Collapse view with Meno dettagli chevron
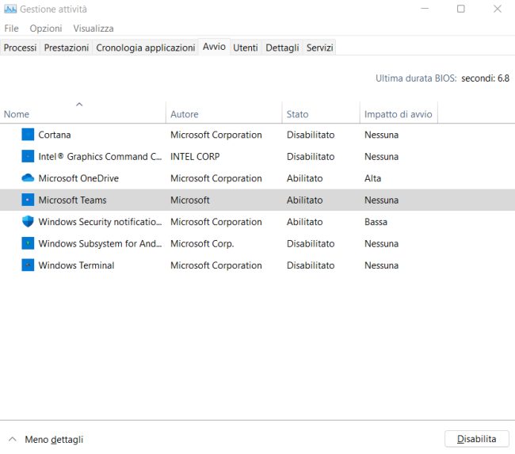515x454 pixels. (x=13, y=439)
